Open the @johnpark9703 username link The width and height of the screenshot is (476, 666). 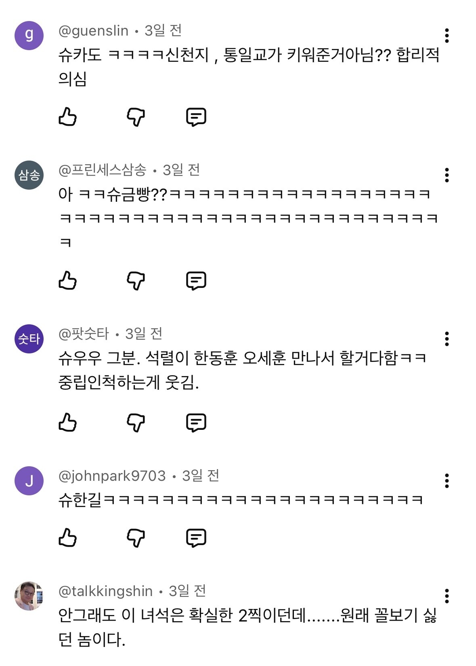click(112, 476)
